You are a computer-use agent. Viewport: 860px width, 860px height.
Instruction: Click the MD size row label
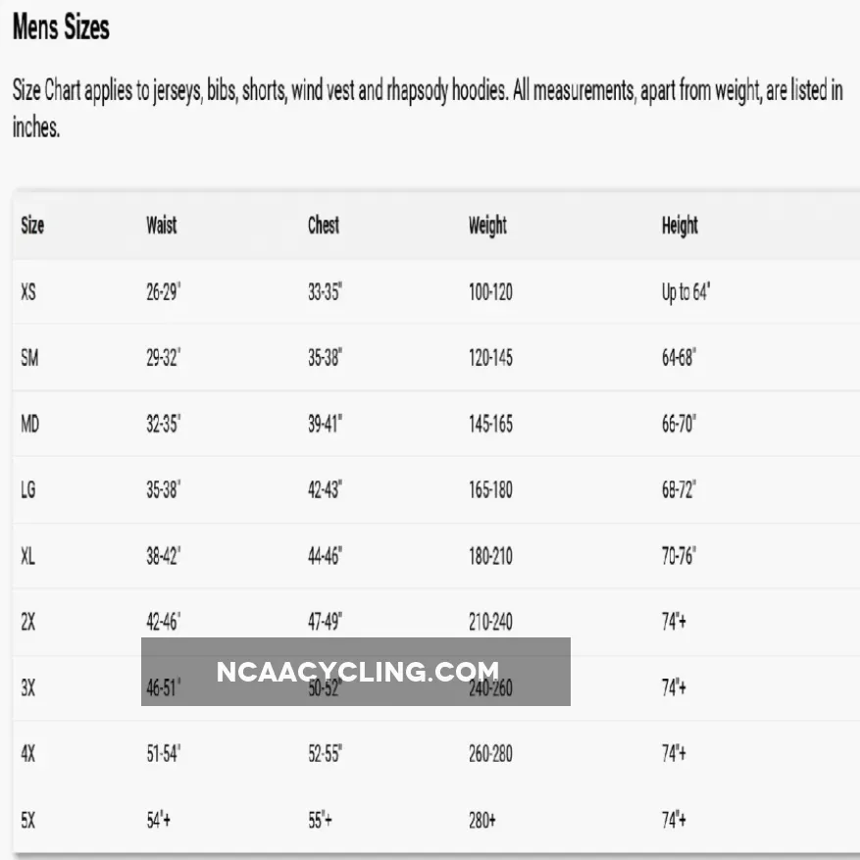[30, 425]
